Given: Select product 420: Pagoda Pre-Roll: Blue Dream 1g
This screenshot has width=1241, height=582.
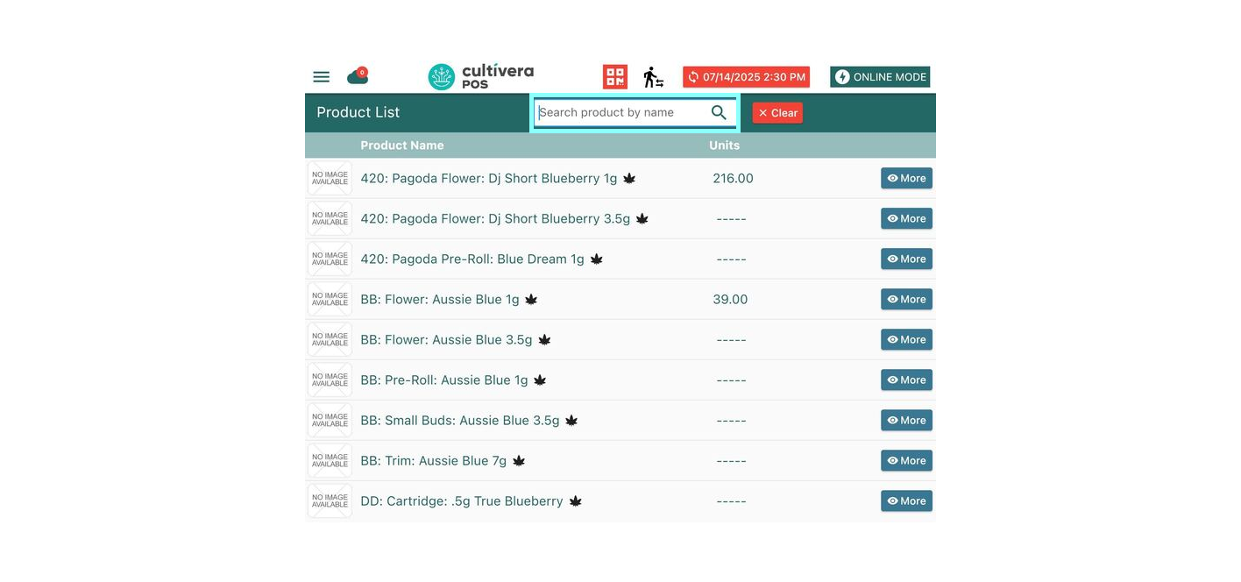Looking at the screenshot, I should (x=472, y=259).
